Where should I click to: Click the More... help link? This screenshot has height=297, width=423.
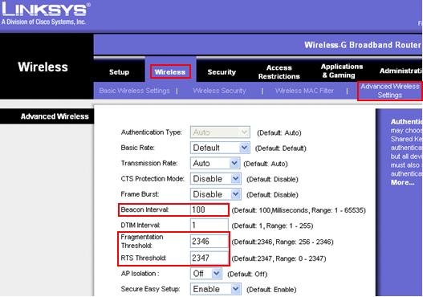point(402,183)
